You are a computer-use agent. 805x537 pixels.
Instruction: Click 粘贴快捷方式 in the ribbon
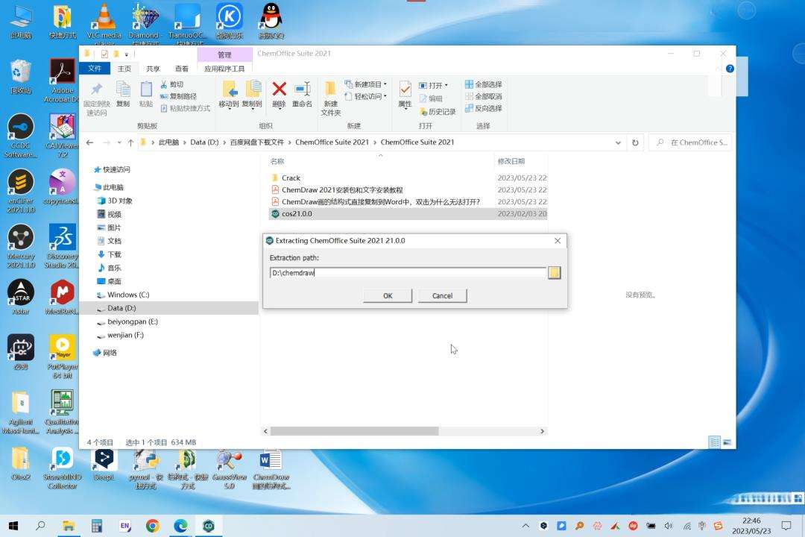click(x=186, y=108)
